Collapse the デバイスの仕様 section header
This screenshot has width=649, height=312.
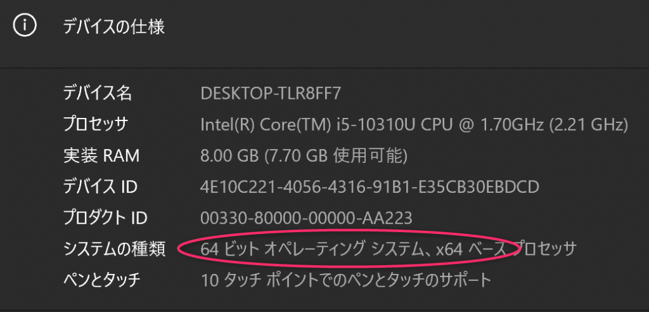coord(114,27)
